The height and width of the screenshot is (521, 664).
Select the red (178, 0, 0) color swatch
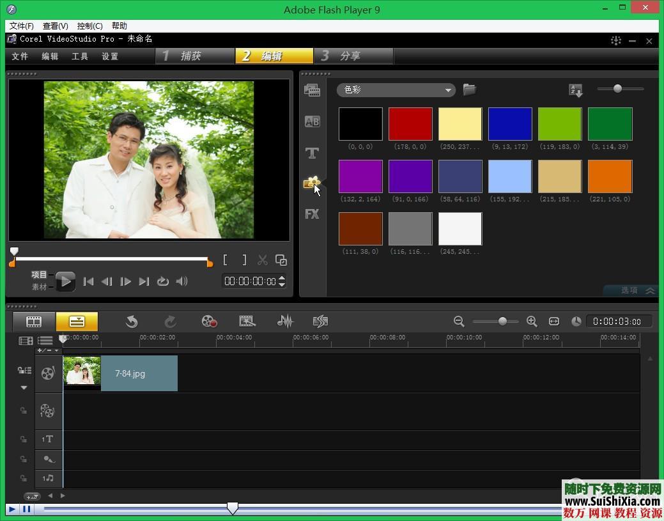click(x=410, y=124)
